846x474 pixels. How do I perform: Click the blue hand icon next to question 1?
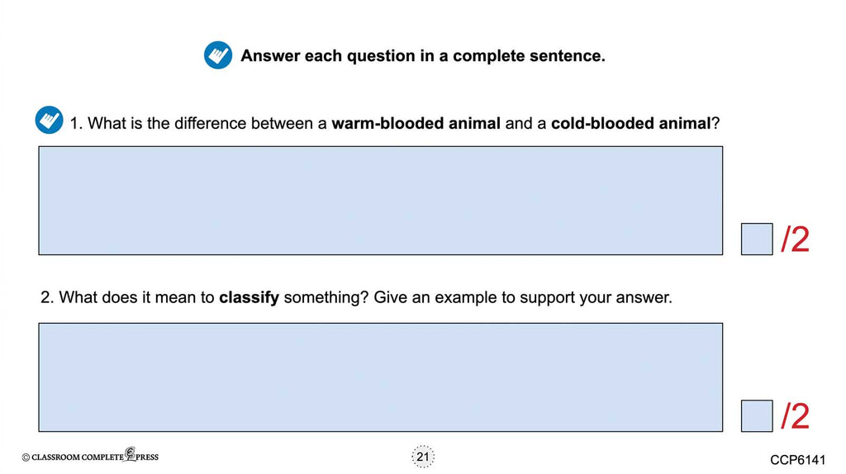point(49,121)
